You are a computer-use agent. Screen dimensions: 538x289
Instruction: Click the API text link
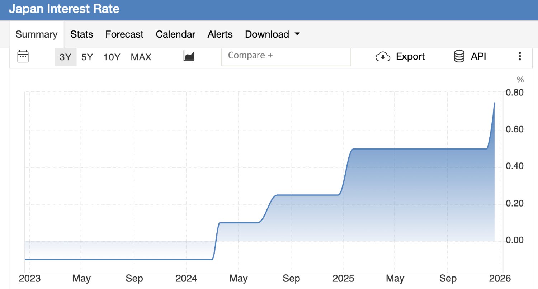478,57
